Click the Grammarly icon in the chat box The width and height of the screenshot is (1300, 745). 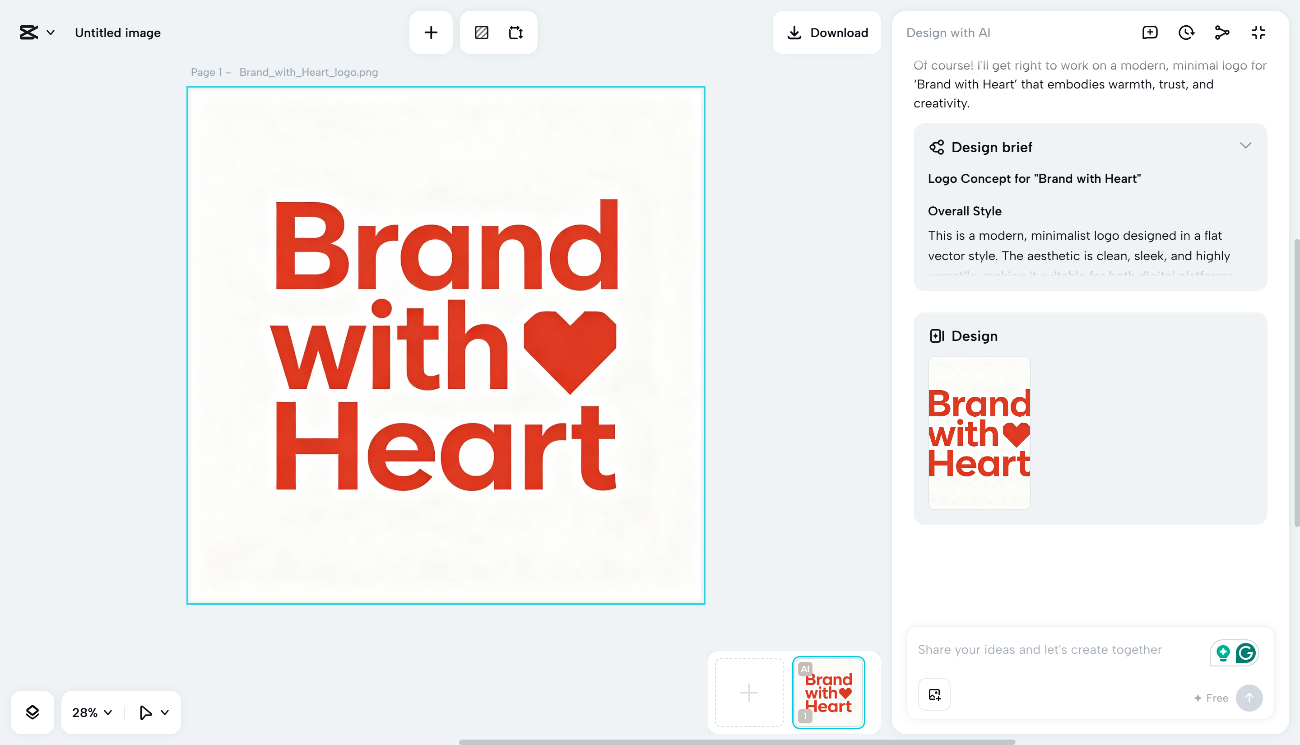[x=1246, y=653]
